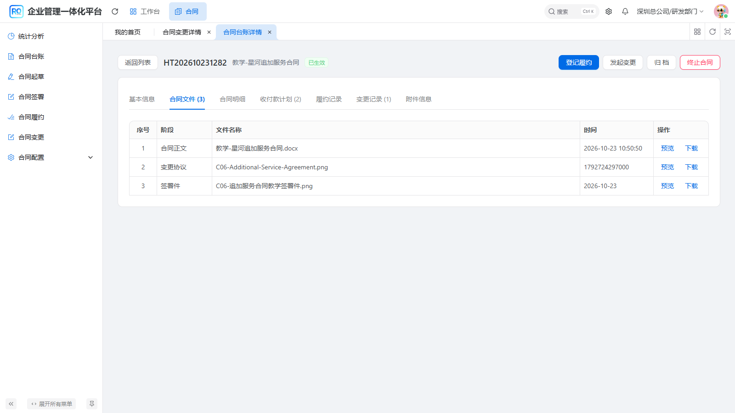Click the platform logo icon
735x413 pixels.
(x=16, y=11)
